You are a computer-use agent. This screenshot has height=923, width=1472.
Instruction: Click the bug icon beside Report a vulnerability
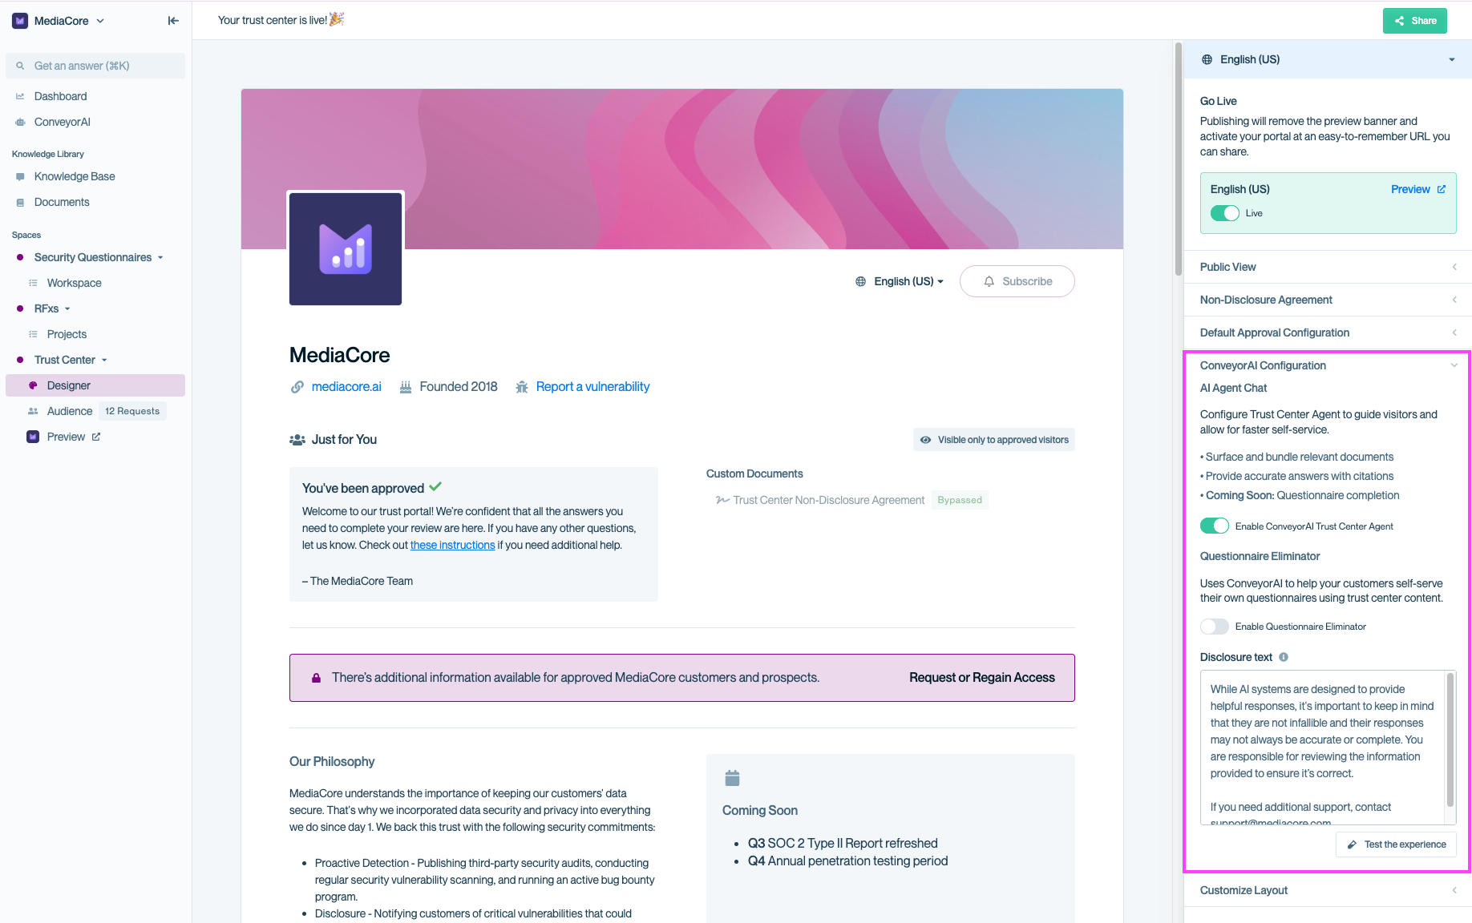[x=522, y=387]
